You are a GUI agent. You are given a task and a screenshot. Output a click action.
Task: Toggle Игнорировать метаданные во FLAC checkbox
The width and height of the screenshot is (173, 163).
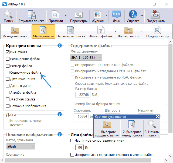pos(72,77)
